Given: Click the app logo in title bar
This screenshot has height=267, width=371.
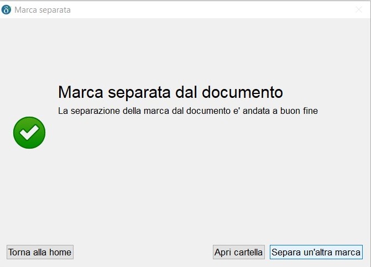Looking at the screenshot, I should (x=7, y=9).
